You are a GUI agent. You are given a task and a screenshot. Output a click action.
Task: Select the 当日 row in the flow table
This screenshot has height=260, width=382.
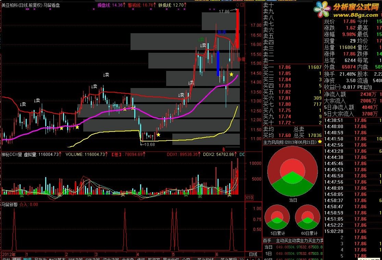pyautogui.click(x=293, y=247)
